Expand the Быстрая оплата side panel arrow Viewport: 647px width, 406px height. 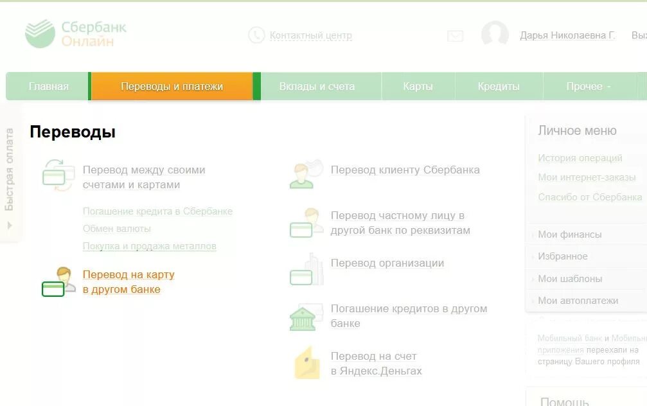click(x=10, y=225)
